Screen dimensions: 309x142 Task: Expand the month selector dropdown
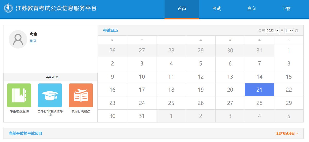click(x=289, y=31)
